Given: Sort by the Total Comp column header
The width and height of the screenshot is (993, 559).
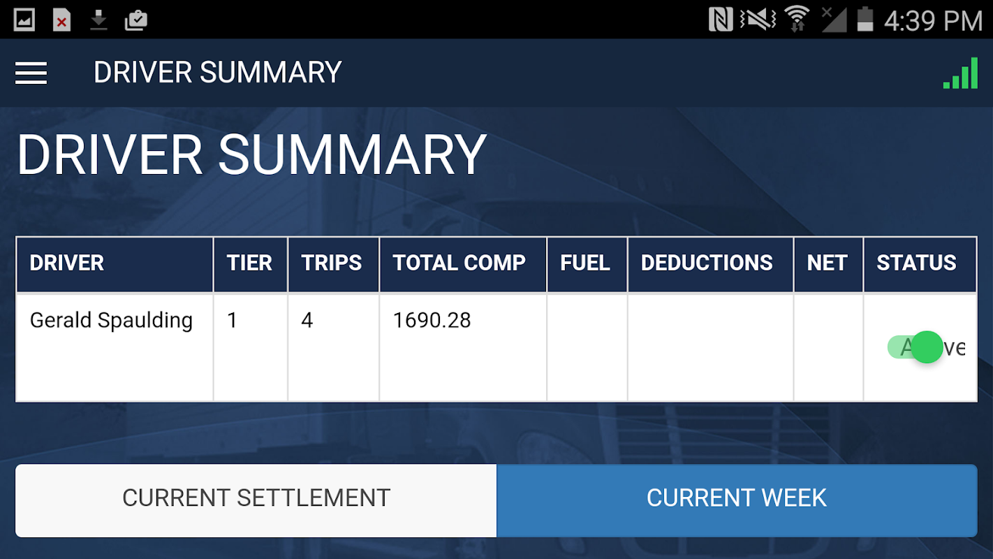Looking at the screenshot, I should pyautogui.click(x=459, y=263).
